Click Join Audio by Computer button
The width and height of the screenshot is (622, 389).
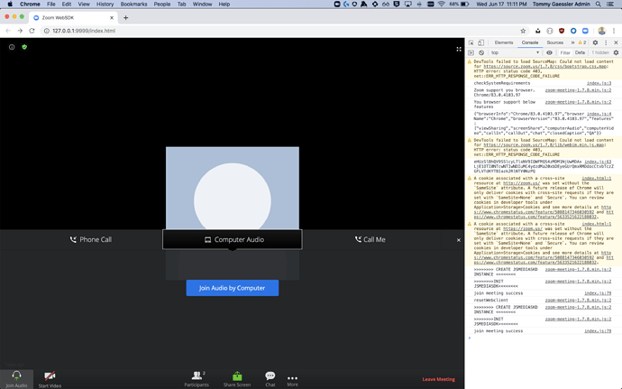(x=233, y=288)
